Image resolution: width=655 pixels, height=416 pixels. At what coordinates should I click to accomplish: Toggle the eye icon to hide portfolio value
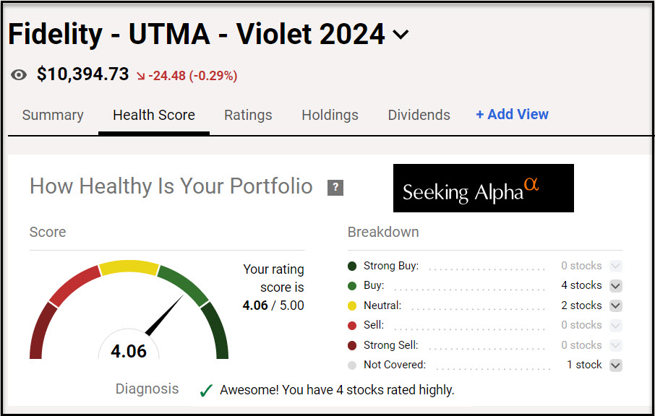(20, 75)
